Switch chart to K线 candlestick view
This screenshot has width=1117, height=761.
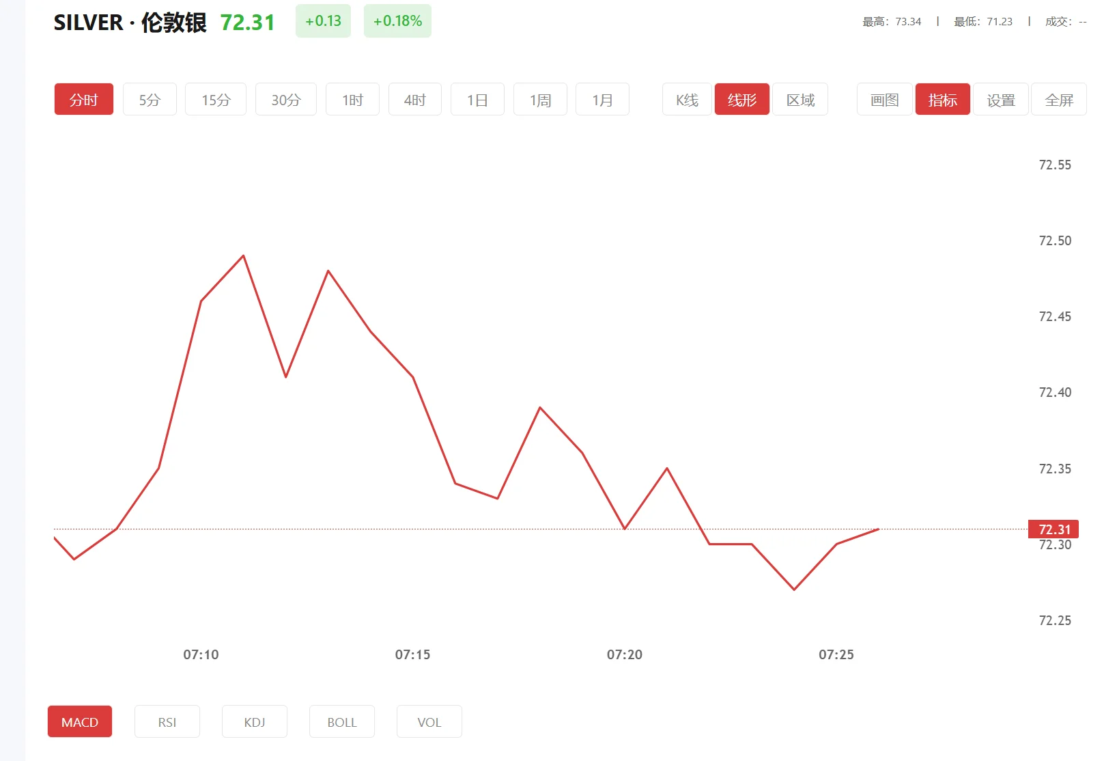click(x=685, y=99)
